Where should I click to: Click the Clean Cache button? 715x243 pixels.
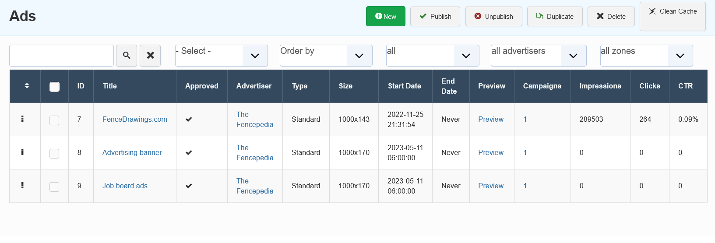[x=673, y=16]
